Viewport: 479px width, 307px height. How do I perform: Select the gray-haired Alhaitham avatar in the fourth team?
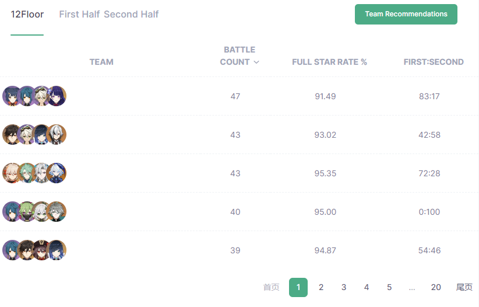(57, 212)
